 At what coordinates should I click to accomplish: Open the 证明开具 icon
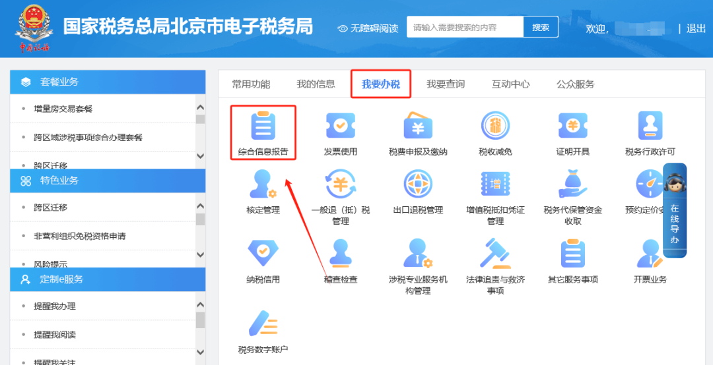point(573,126)
